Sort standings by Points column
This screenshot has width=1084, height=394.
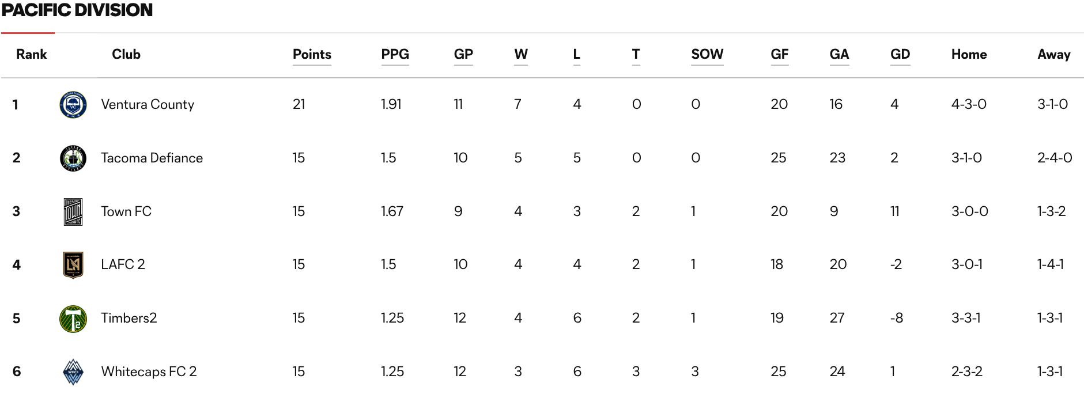tap(312, 54)
